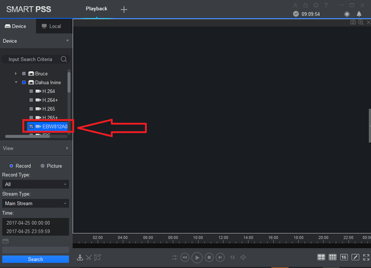Click the device tree vertical scrollbar
This screenshot has width=371, height=268.
click(x=69, y=82)
